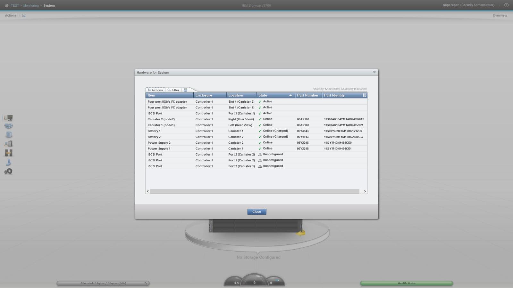Open the column chooser on the header's right edge
Screen dimensions: 513x288
pyautogui.click(x=364, y=95)
